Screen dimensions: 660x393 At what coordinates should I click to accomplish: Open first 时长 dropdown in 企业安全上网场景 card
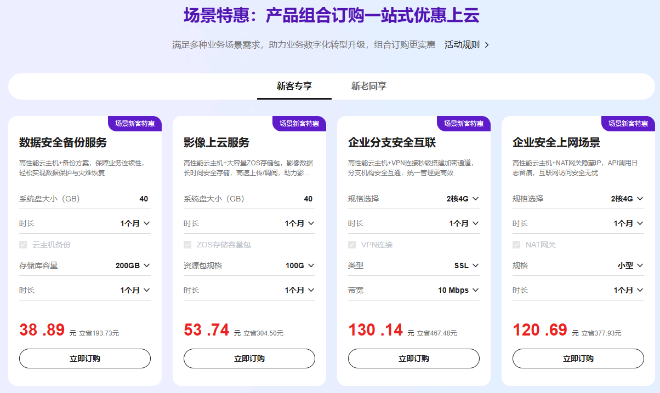click(578, 223)
